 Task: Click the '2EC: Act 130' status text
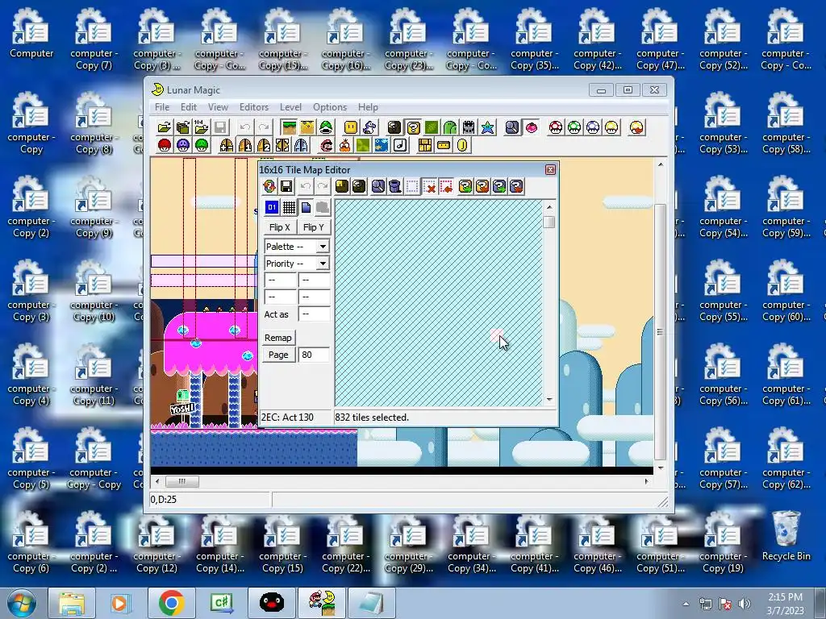[x=288, y=418]
